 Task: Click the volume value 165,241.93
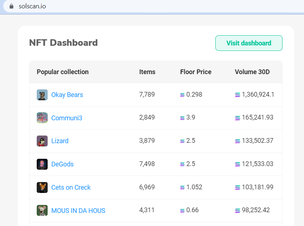pos(258,117)
